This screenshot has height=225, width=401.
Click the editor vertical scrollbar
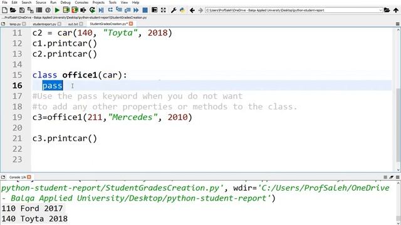[398, 125]
